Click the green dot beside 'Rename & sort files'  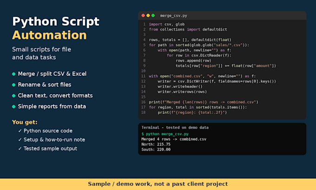coord(13,85)
